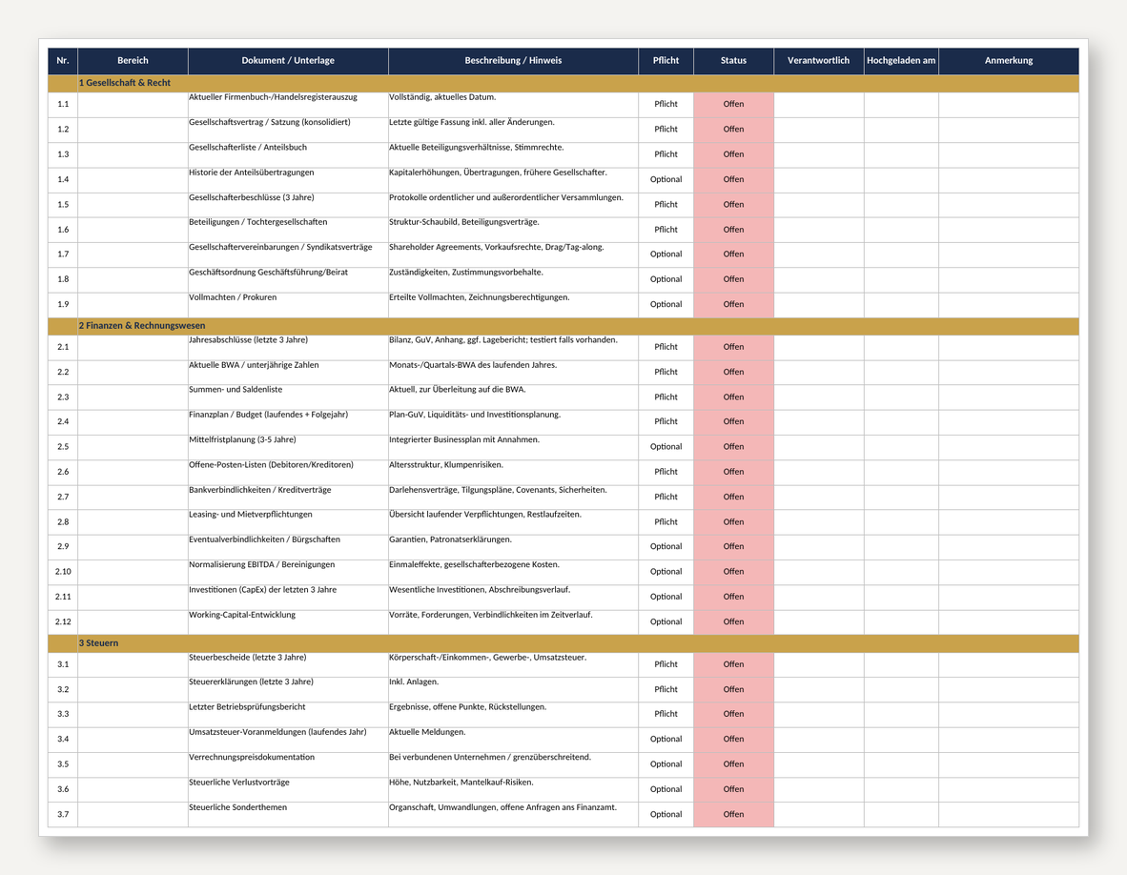Select 'Umsatzsteuer-Voranmeldungen (laufendes Jahr)' cell
Image resolution: width=1127 pixels, height=875 pixels.
(x=288, y=740)
